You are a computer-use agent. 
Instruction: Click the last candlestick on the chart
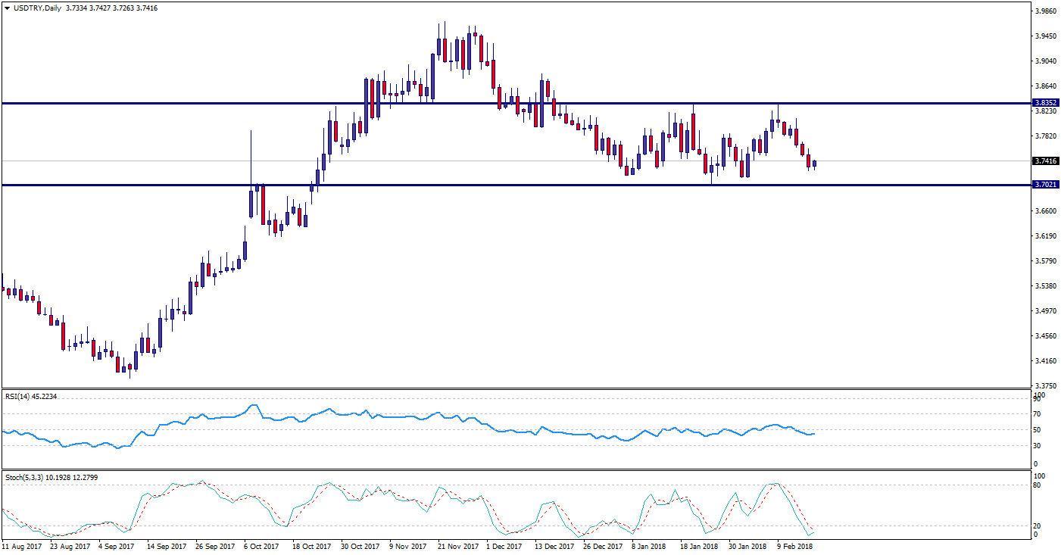(814, 164)
